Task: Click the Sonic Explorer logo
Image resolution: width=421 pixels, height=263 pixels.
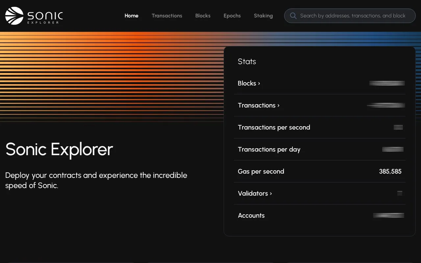Action: (x=34, y=16)
